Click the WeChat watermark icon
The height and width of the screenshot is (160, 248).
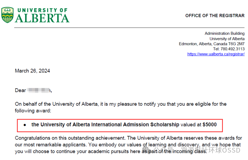(147, 150)
